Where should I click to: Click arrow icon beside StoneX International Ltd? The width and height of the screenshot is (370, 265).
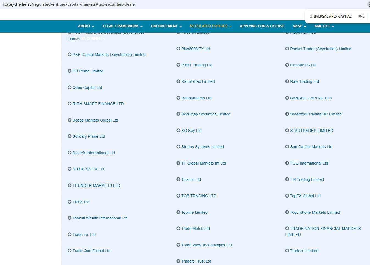69,153
